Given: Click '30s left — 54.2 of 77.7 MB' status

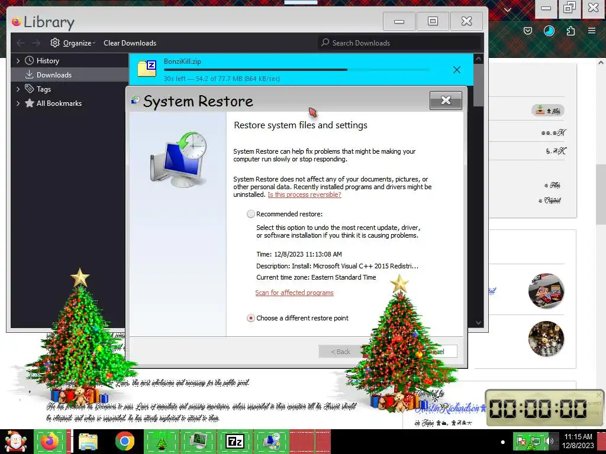Looking at the screenshot, I should [x=221, y=79].
